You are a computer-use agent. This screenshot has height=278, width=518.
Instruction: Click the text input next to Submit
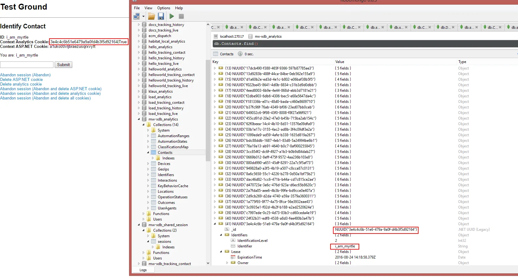tap(27, 65)
